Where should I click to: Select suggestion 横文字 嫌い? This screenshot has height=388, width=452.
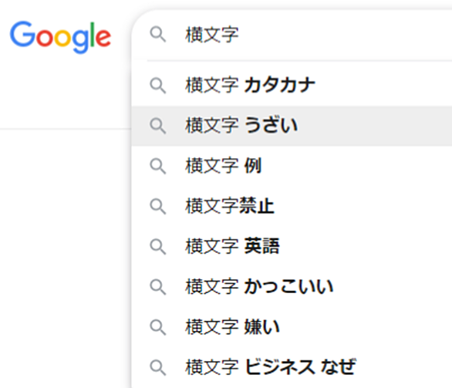pyautogui.click(x=292, y=328)
